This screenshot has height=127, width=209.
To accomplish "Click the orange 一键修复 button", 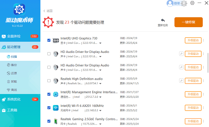I will pos(188,22).
